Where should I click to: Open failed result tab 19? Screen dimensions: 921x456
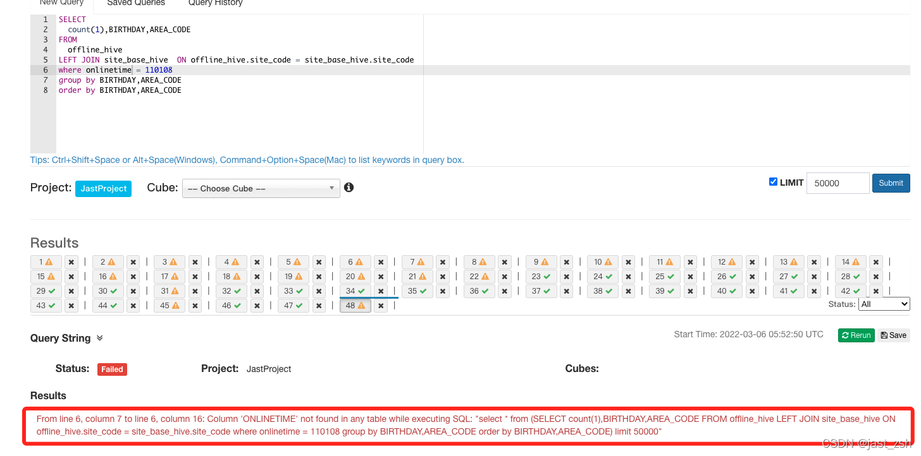[x=294, y=277]
